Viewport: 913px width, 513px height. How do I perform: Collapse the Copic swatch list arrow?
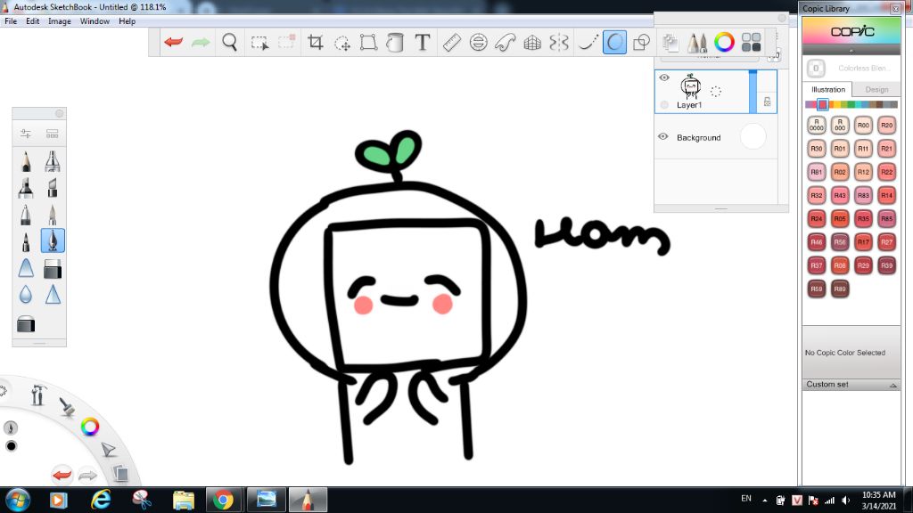(851, 51)
